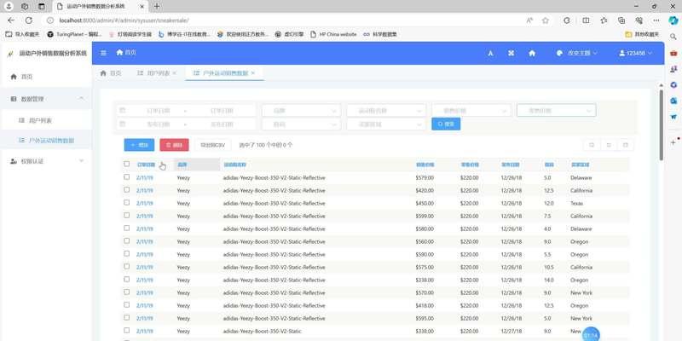This screenshot has height=341, width=682.
Task: Click the page vertical scrollbar
Action: pos(662,124)
